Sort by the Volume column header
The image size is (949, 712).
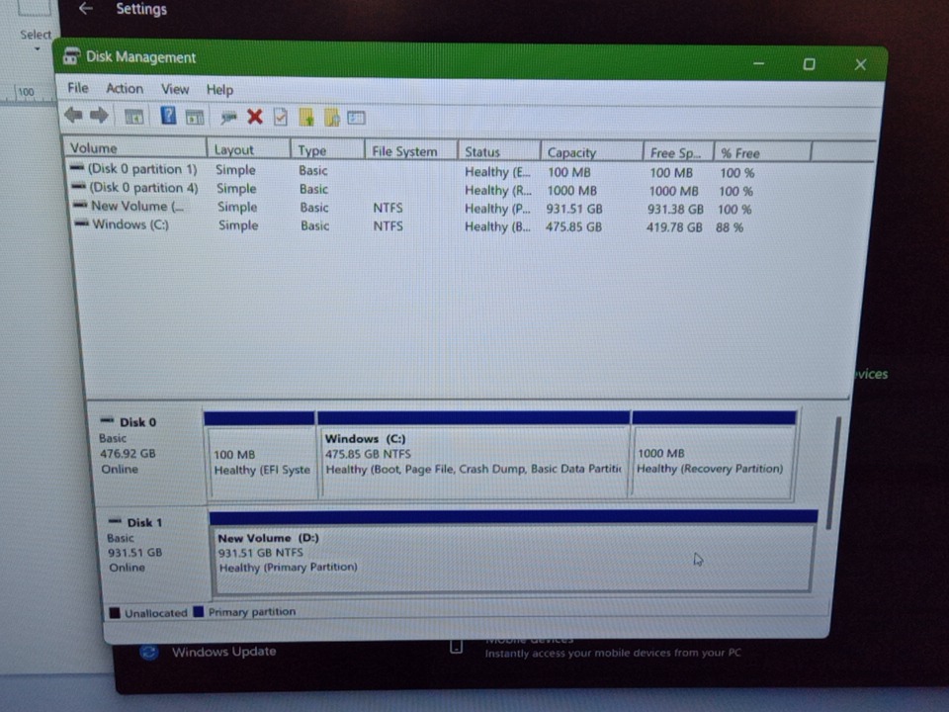point(135,147)
